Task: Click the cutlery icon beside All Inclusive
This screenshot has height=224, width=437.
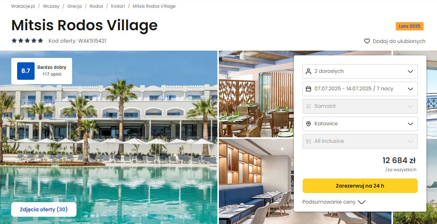Action: [x=308, y=141]
